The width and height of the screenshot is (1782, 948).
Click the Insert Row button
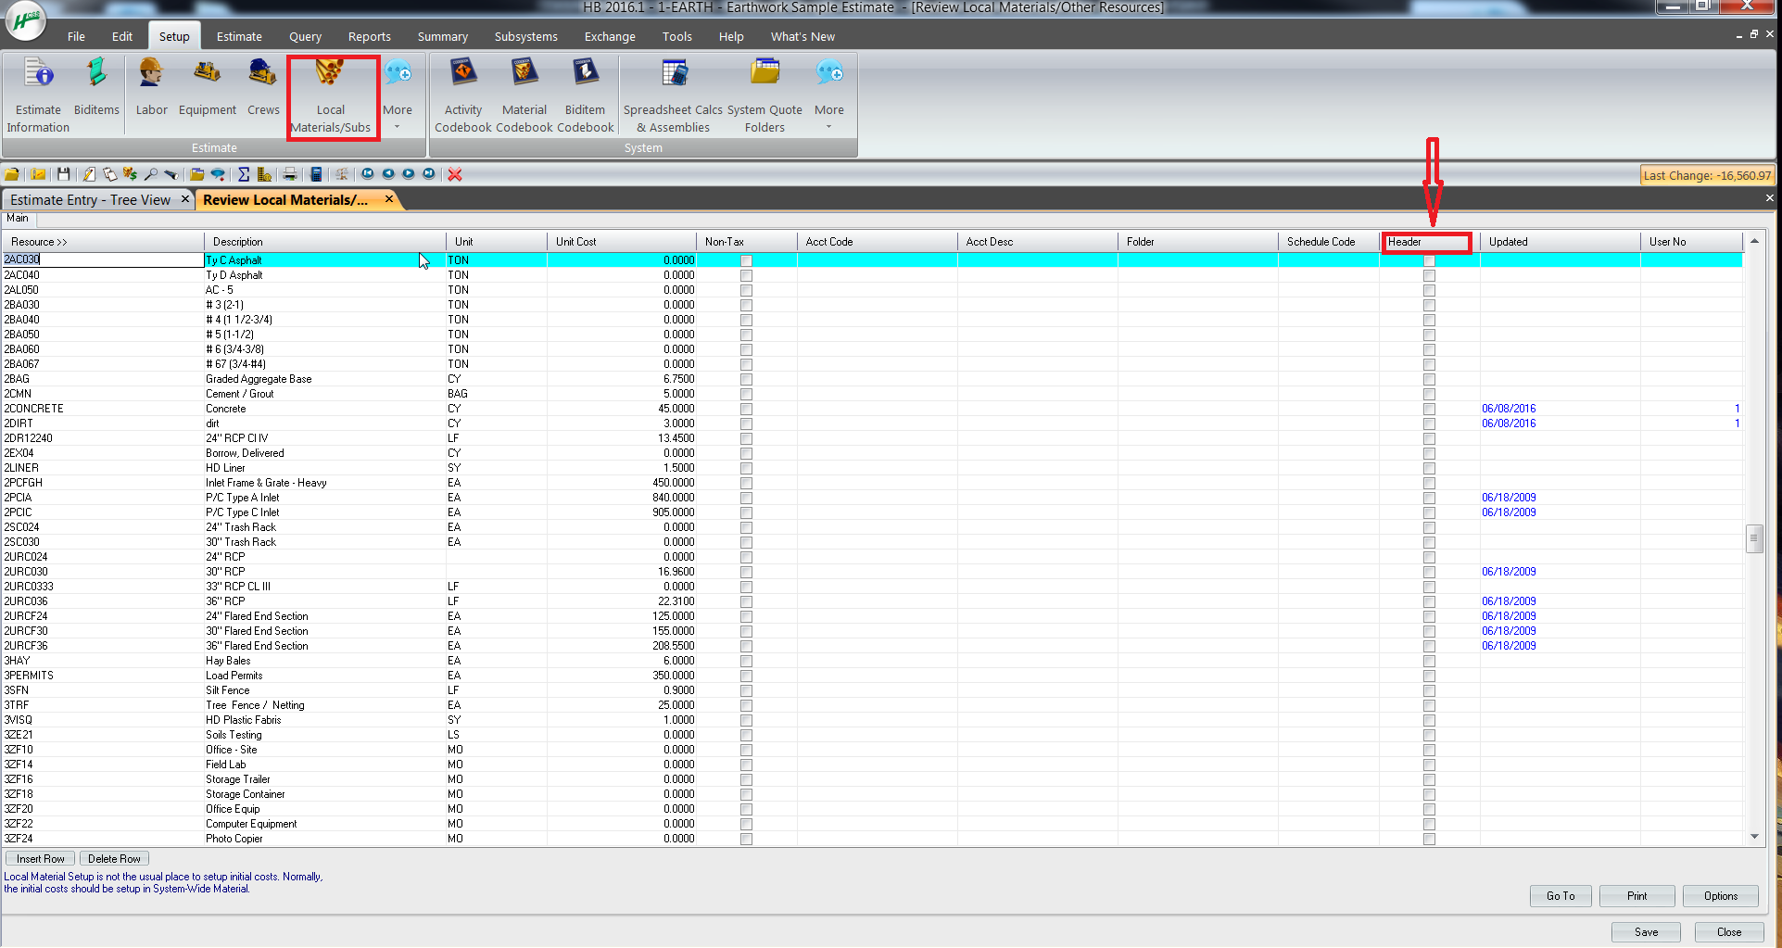(x=41, y=859)
